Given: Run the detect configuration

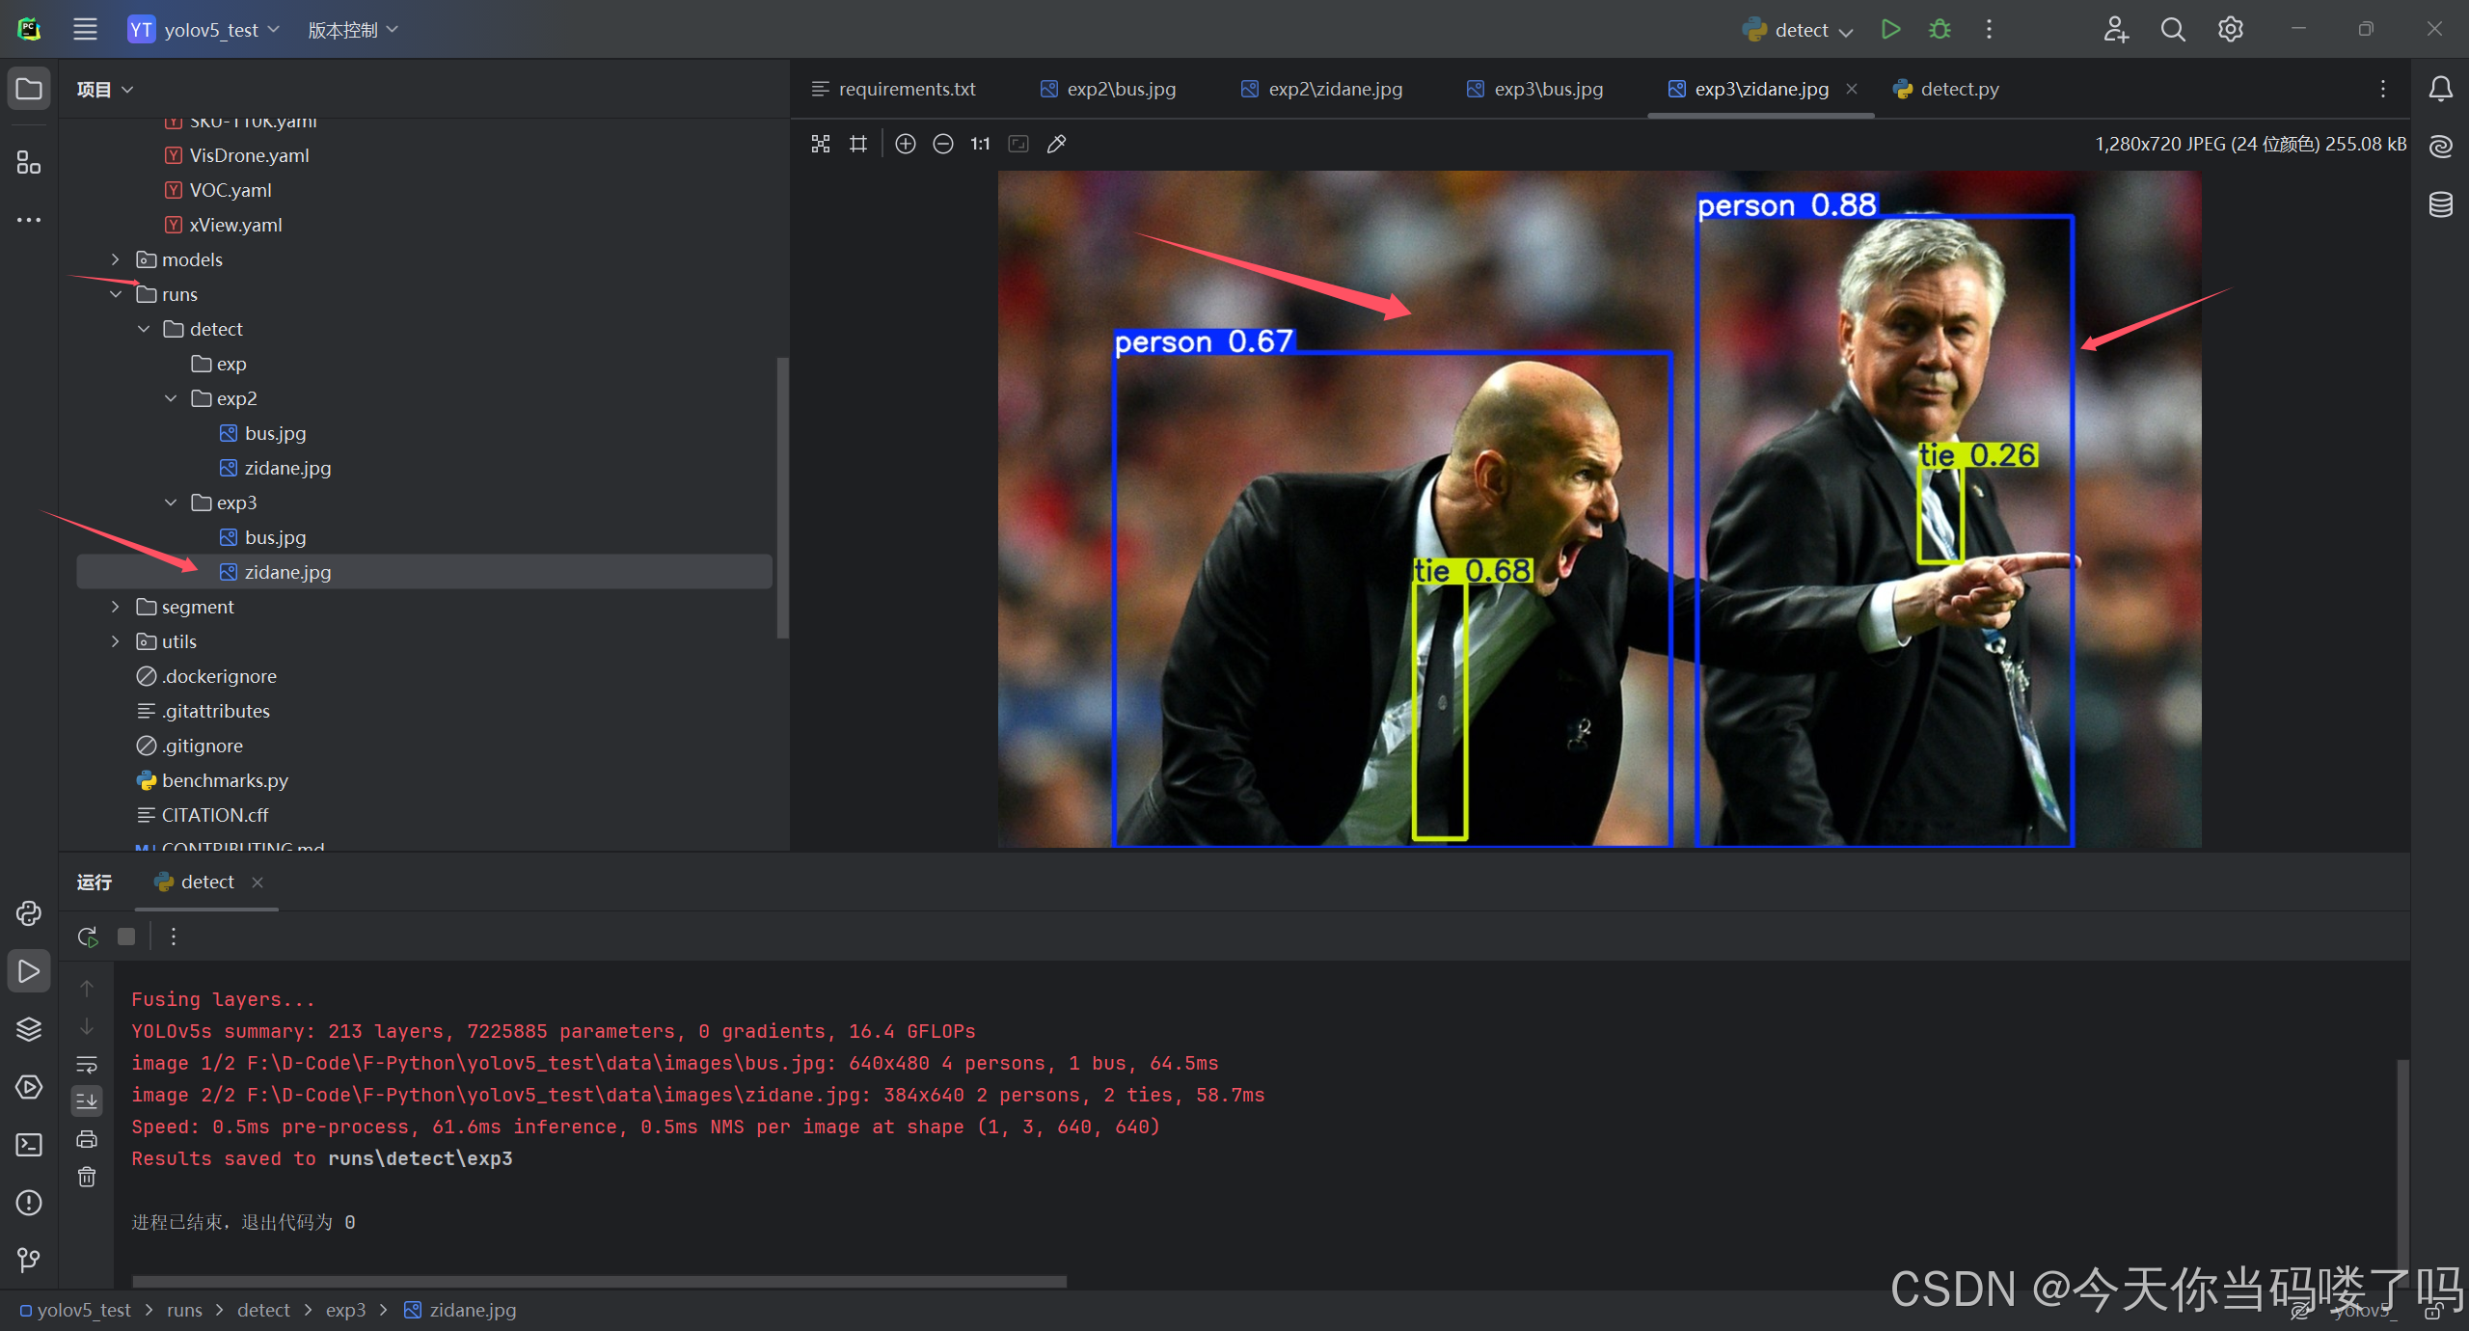Looking at the screenshot, I should tap(1890, 30).
